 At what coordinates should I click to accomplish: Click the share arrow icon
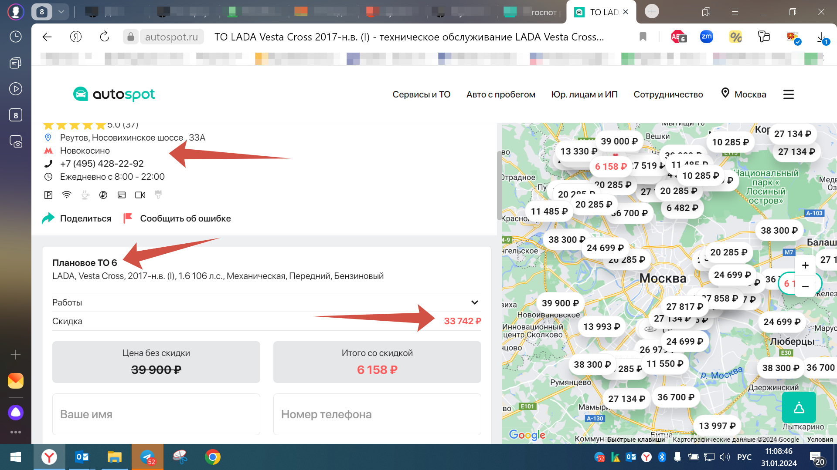48,218
